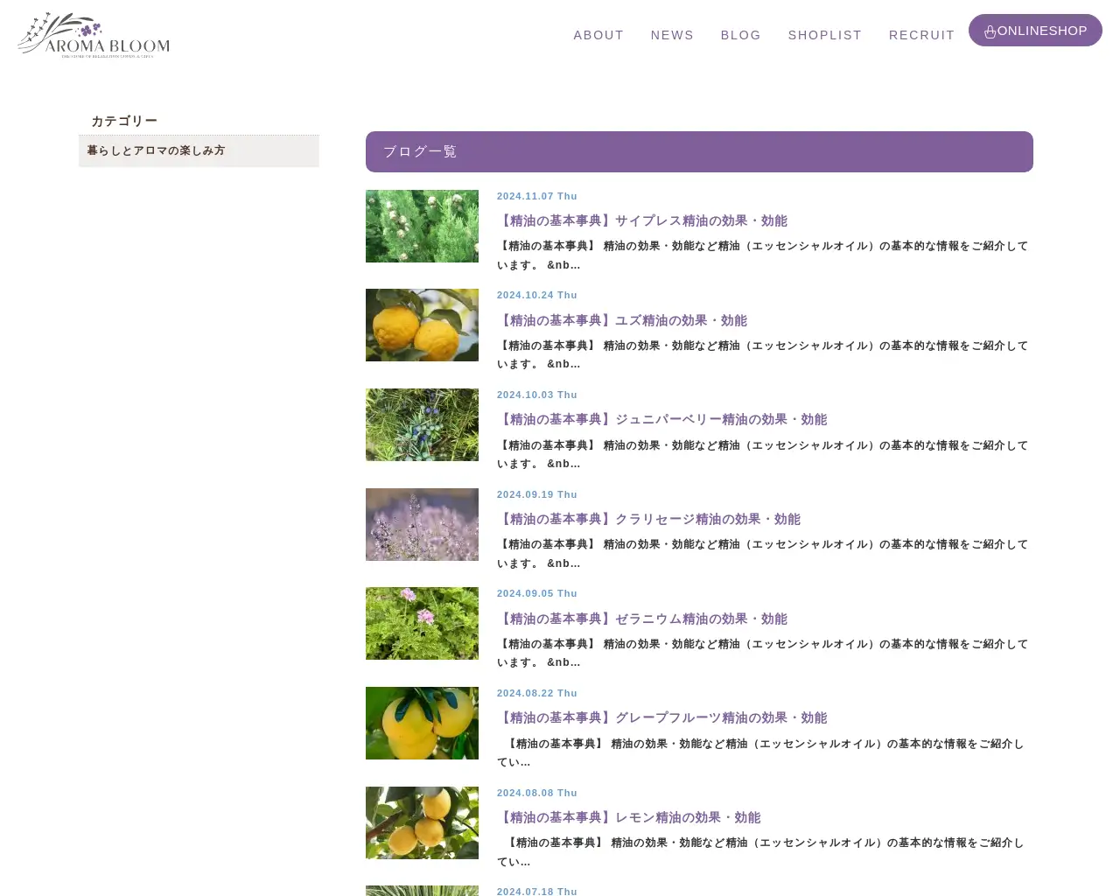Navigate to the ABOUT page
This screenshot has height=896, width=1120.
coord(598,35)
